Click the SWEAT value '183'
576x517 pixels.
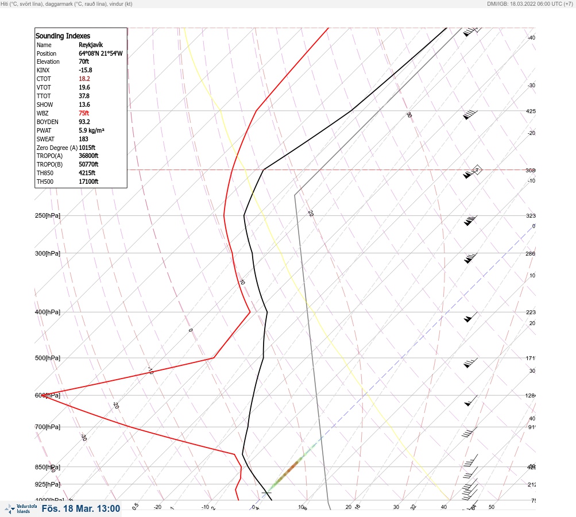pos(83,139)
